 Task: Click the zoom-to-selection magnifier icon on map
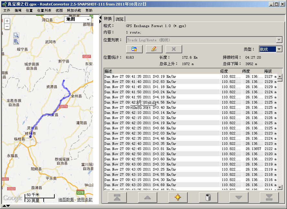(16, 35)
